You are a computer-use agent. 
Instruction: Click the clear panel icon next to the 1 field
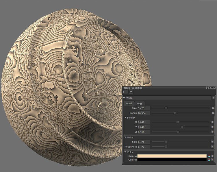pyautogui.click(x=131, y=92)
